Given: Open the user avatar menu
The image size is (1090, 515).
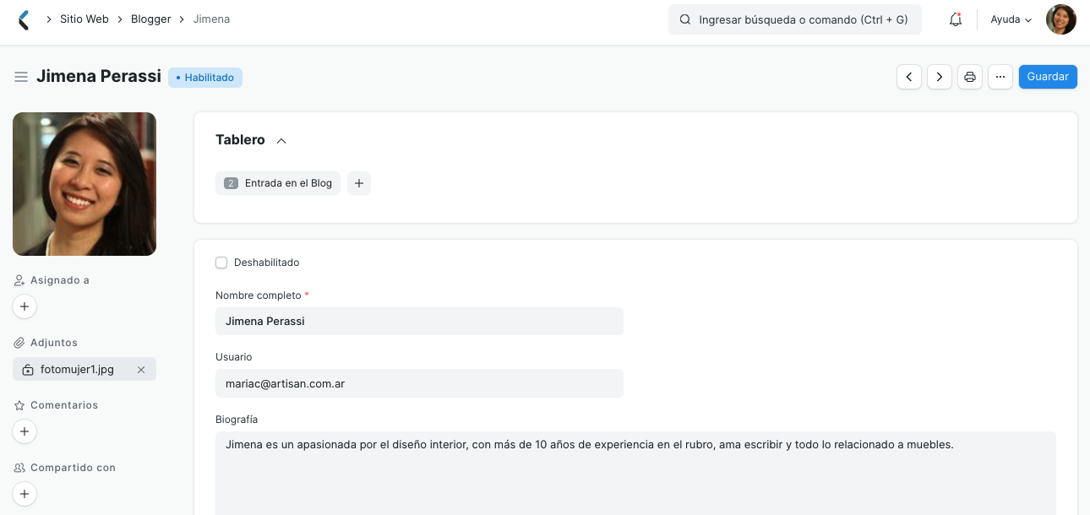Looking at the screenshot, I should tap(1061, 19).
